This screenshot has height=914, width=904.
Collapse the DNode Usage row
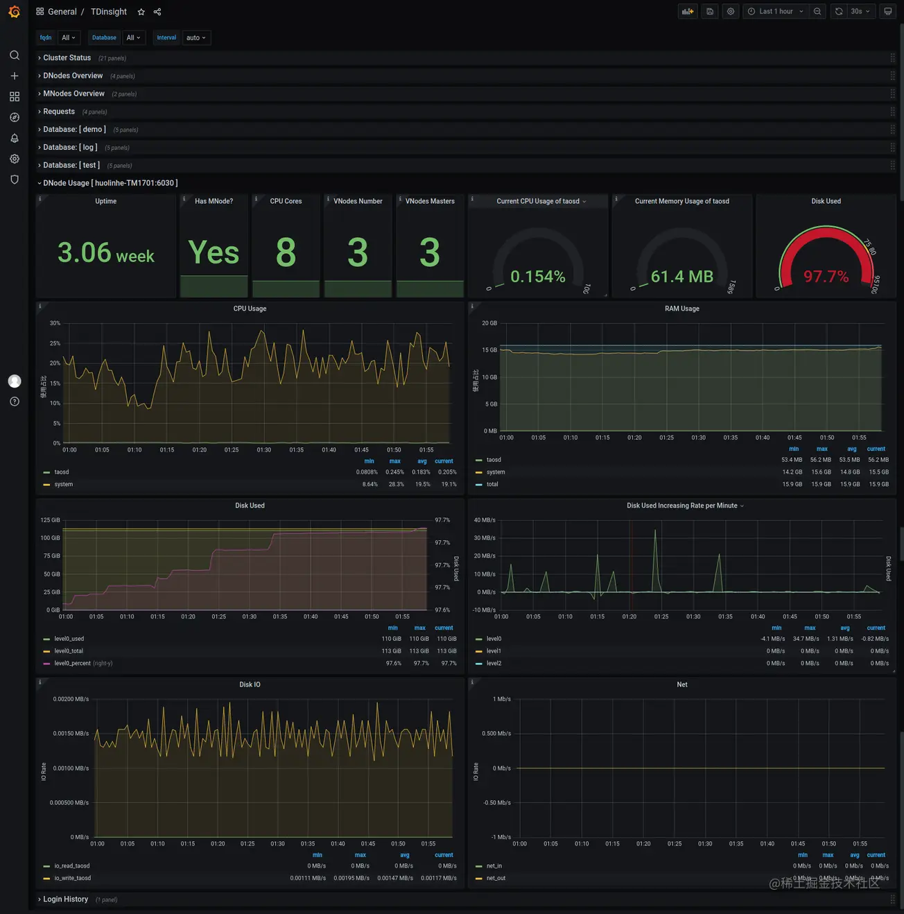click(110, 183)
